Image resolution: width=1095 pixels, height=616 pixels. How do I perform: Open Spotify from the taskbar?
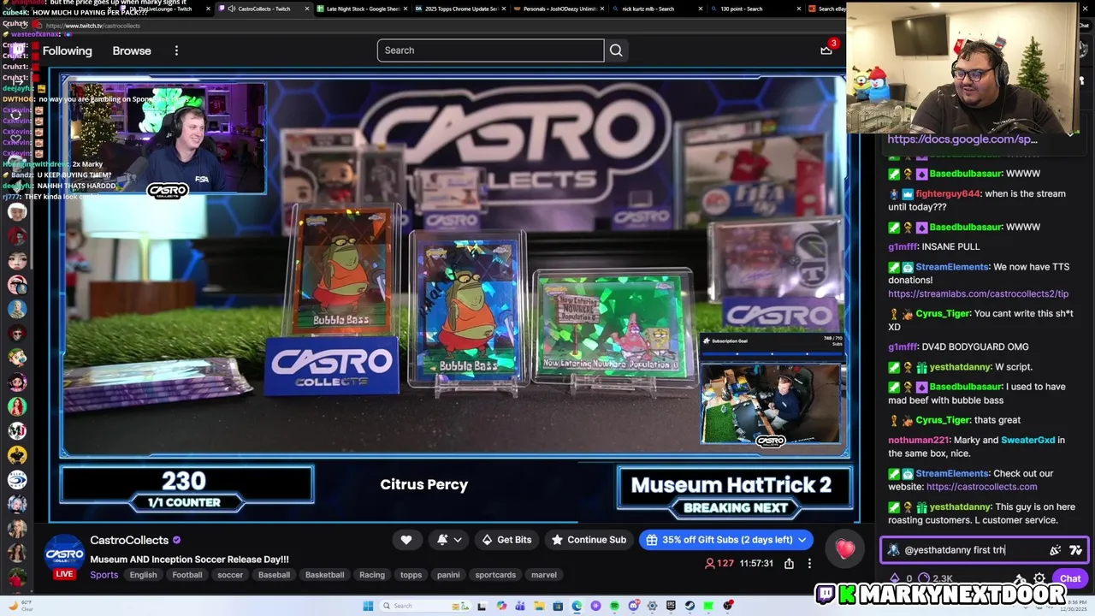pos(614,606)
